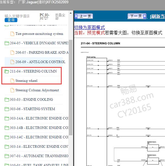Viewport: 165px width, 166px height.
Task: Open the Steering wheel diagram
Action: pyautogui.click(x=26, y=81)
